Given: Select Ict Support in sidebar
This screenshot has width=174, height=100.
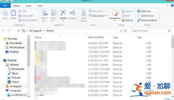Looking at the screenshot, I should [x=14, y=86].
